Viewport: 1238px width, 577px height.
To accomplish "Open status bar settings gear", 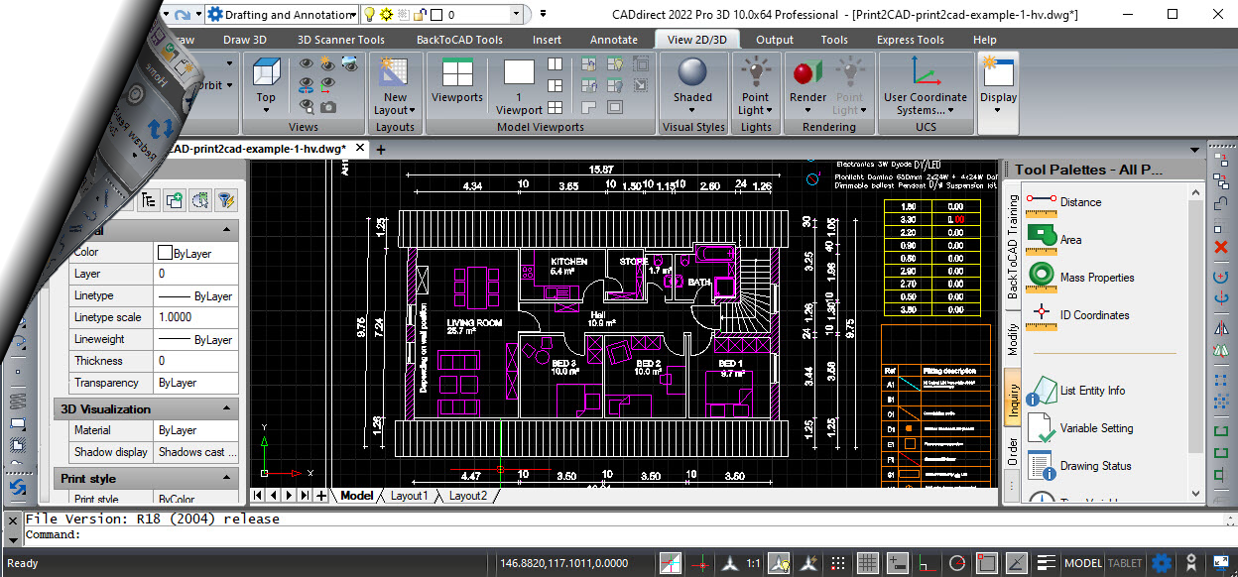I will (1162, 563).
